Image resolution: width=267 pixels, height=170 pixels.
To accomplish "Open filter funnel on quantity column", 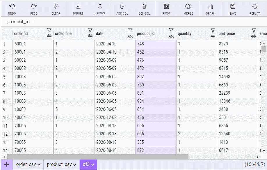I will pos(213,30).
